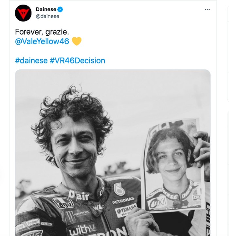Open the #dainese hashtag
This screenshot has width=229, height=236.
tap(31, 60)
